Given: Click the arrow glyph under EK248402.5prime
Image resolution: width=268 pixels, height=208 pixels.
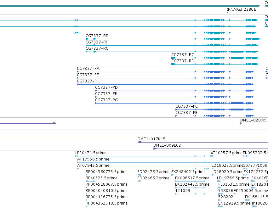Looking at the screenshot, I should 173,175.
